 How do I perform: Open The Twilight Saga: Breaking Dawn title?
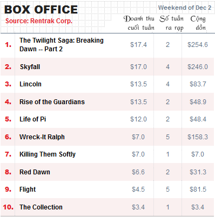pyautogui.click(x=62, y=45)
